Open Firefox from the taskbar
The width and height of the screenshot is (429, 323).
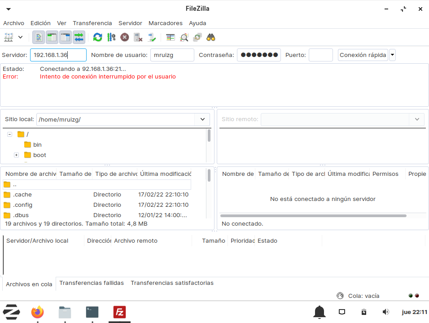(x=38, y=312)
